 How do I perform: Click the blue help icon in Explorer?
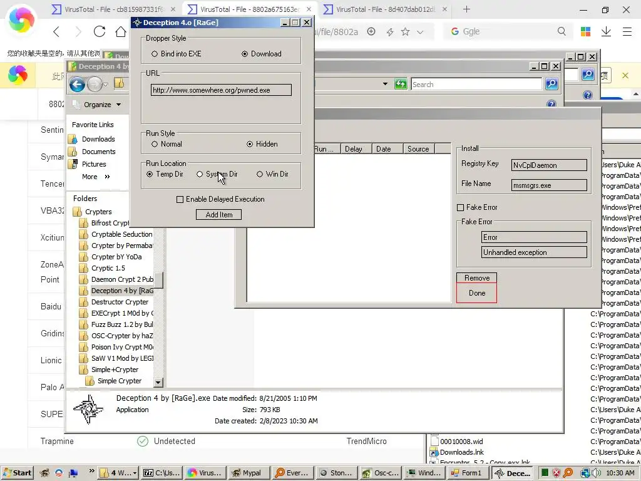pyautogui.click(x=551, y=103)
